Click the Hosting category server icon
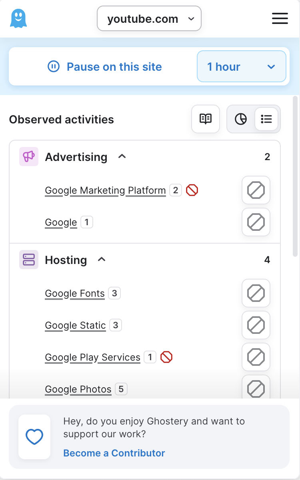 (x=28, y=260)
